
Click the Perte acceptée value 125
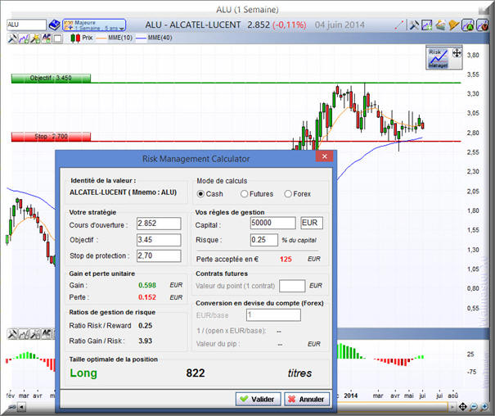[x=286, y=260]
